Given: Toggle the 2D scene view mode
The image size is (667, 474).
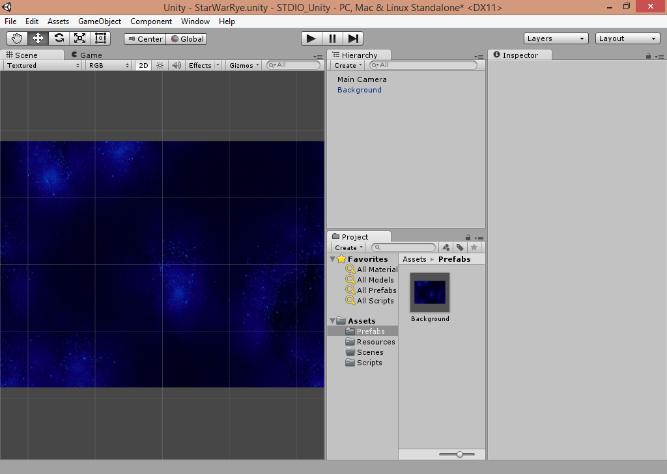Looking at the screenshot, I should click(143, 65).
